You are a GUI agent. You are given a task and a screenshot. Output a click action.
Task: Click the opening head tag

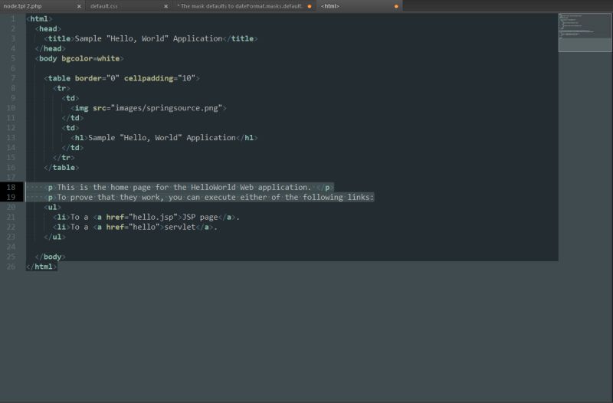click(x=48, y=28)
